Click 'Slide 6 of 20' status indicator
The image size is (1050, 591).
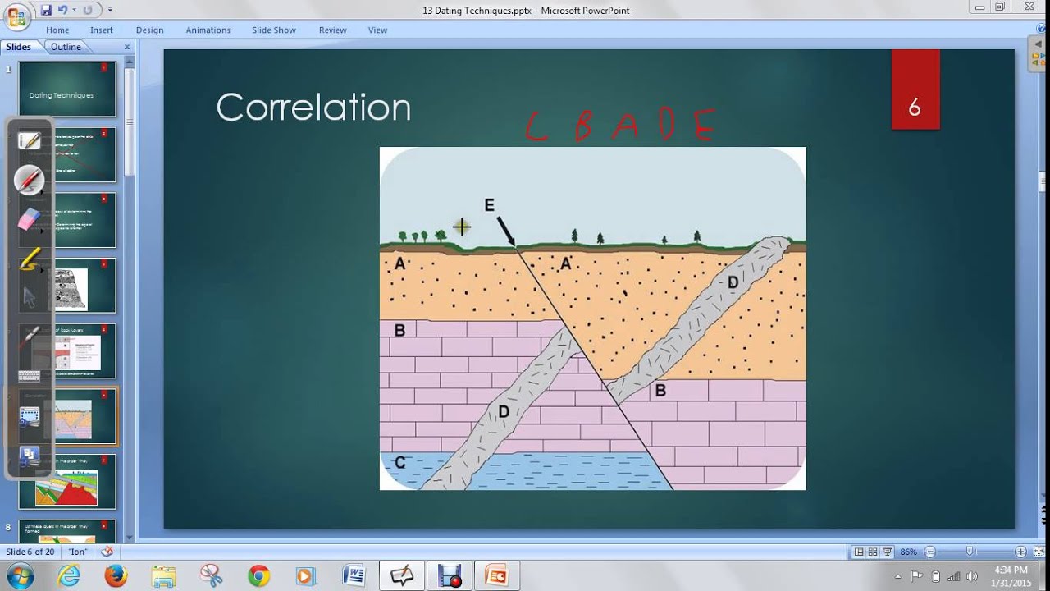coord(30,552)
